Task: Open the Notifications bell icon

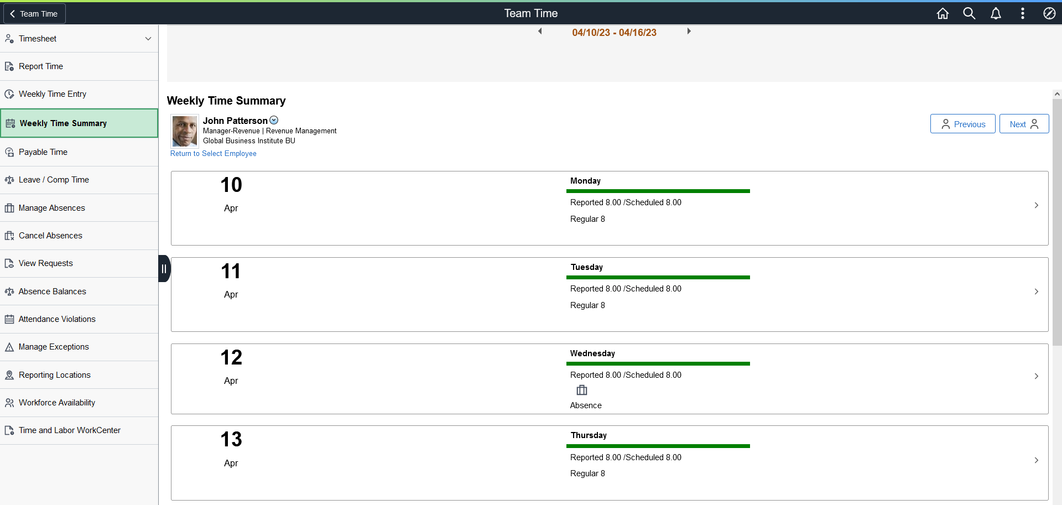Action: [x=996, y=13]
